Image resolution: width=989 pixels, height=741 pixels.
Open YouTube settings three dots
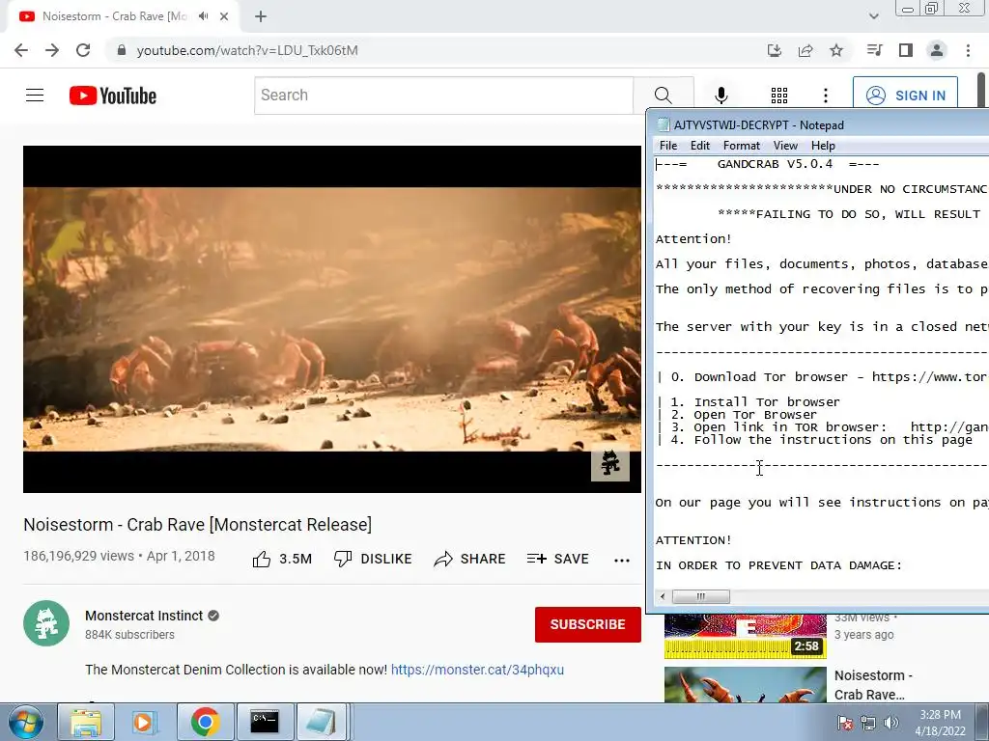(x=826, y=96)
